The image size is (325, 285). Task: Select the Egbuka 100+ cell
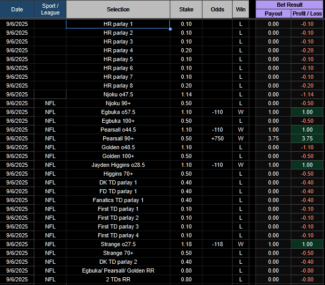click(118, 121)
